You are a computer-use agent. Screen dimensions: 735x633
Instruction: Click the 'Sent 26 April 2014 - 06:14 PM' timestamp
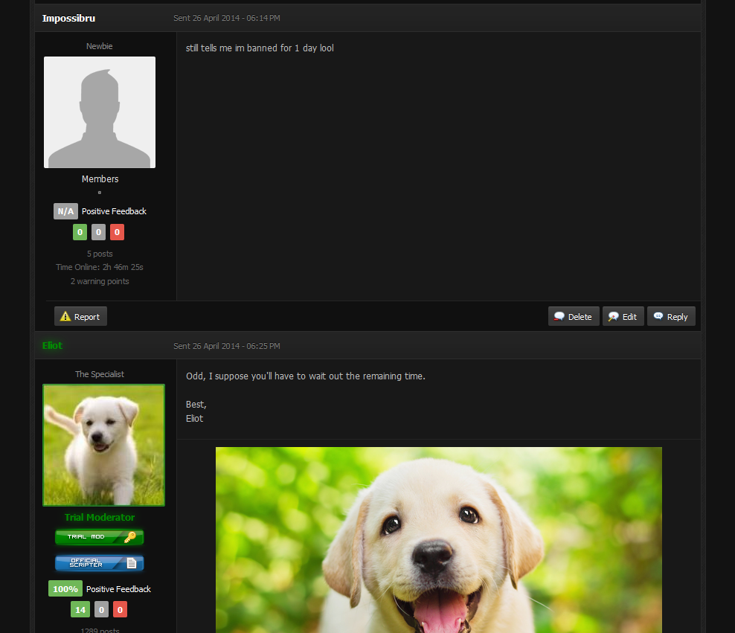click(226, 18)
